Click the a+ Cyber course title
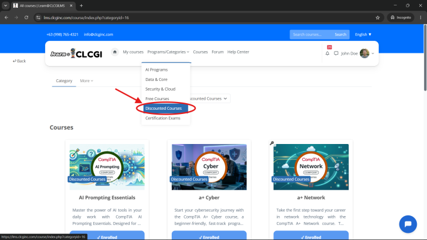The width and height of the screenshot is (427, 240). [209, 197]
